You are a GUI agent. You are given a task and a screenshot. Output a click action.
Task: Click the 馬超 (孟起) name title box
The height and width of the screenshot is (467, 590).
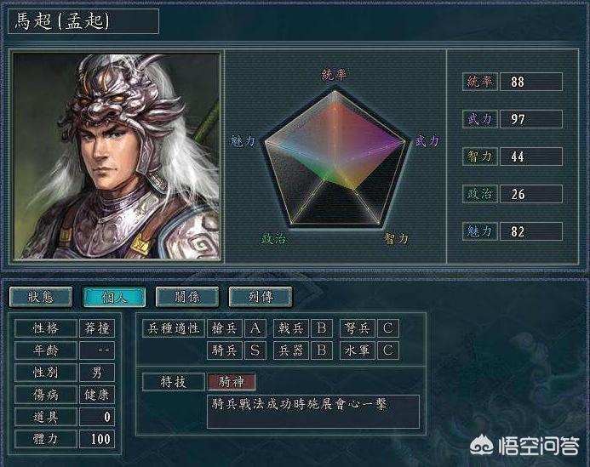(x=83, y=21)
